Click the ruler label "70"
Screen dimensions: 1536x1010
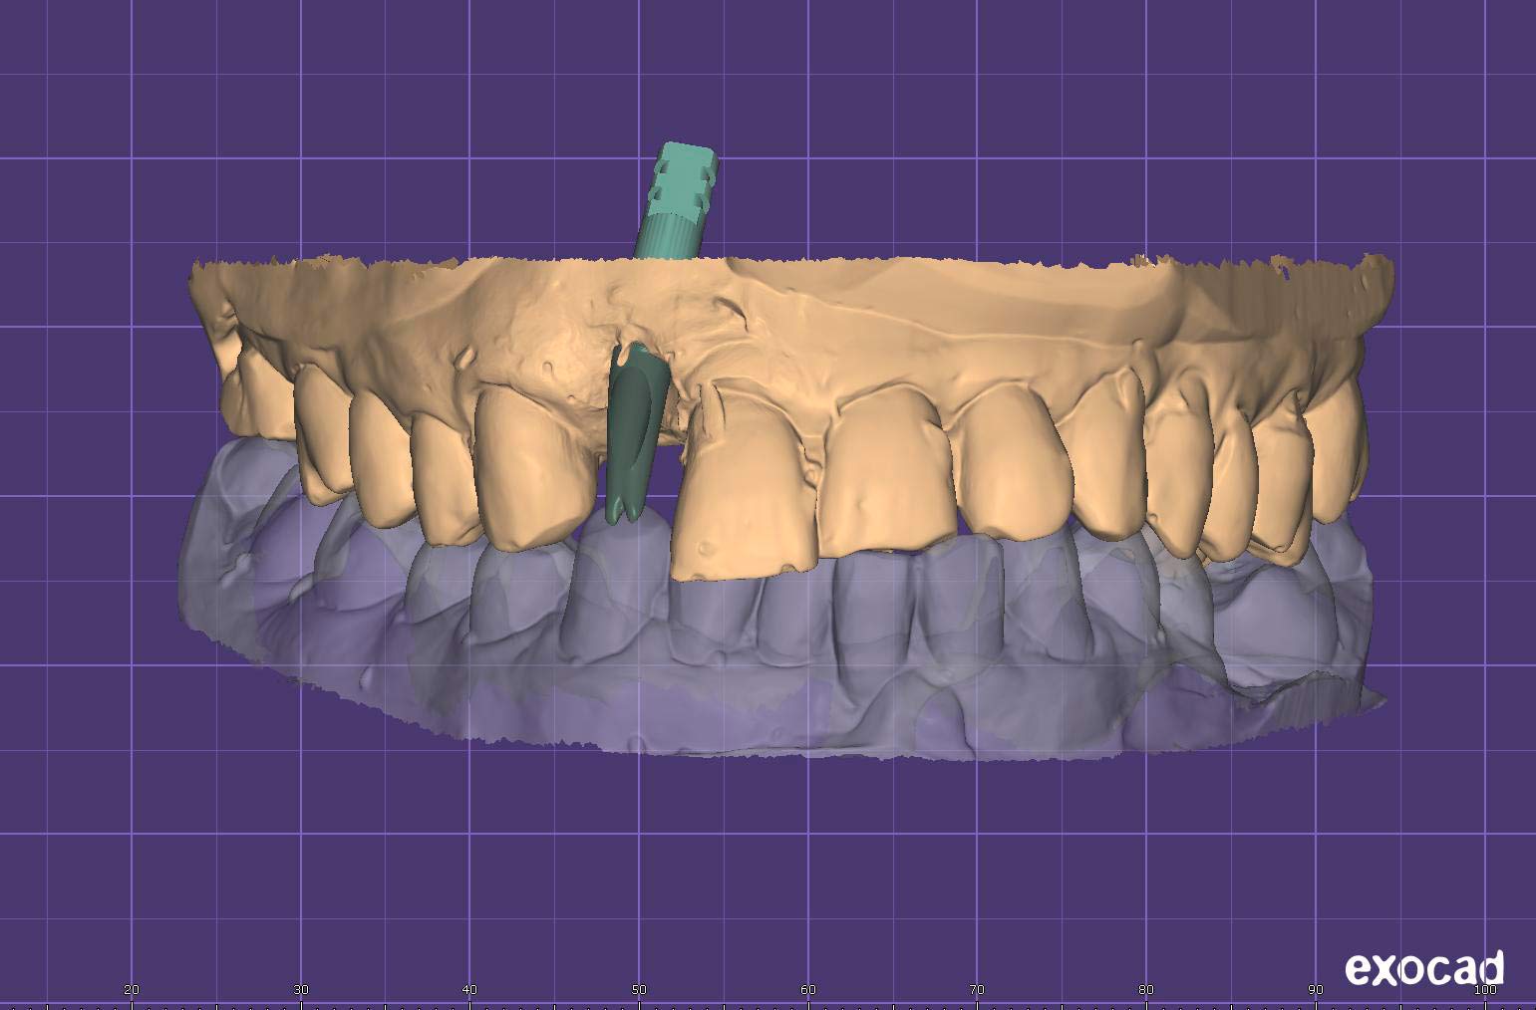[x=977, y=990]
